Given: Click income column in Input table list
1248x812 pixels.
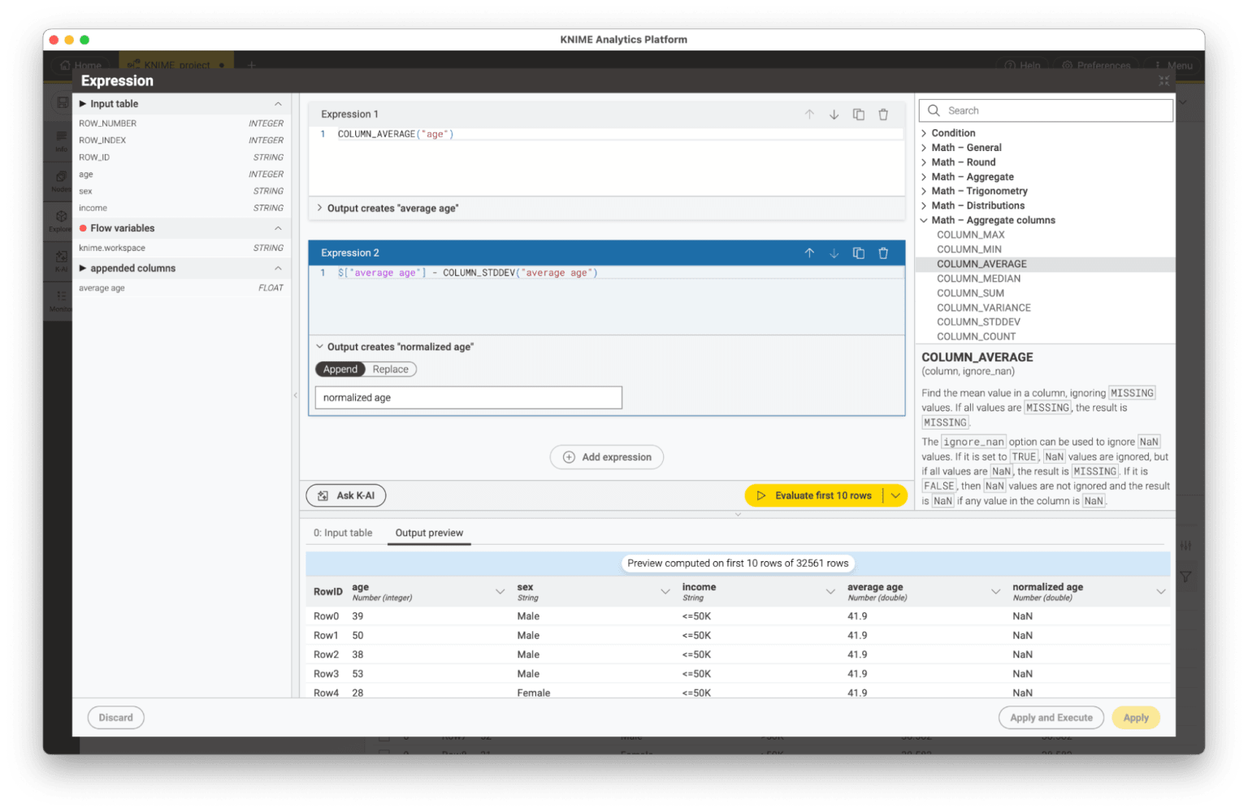Looking at the screenshot, I should [181, 208].
